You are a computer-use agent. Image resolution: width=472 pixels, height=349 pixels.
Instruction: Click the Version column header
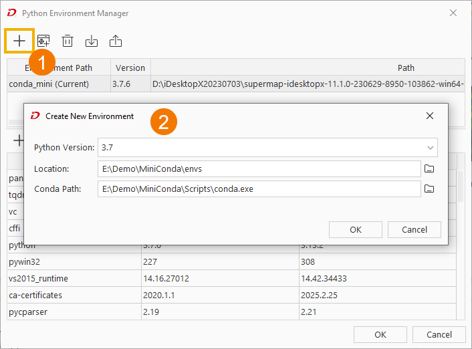click(x=130, y=68)
